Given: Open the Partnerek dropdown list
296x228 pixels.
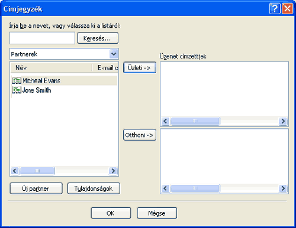Looking at the screenshot, I should pos(114,54).
